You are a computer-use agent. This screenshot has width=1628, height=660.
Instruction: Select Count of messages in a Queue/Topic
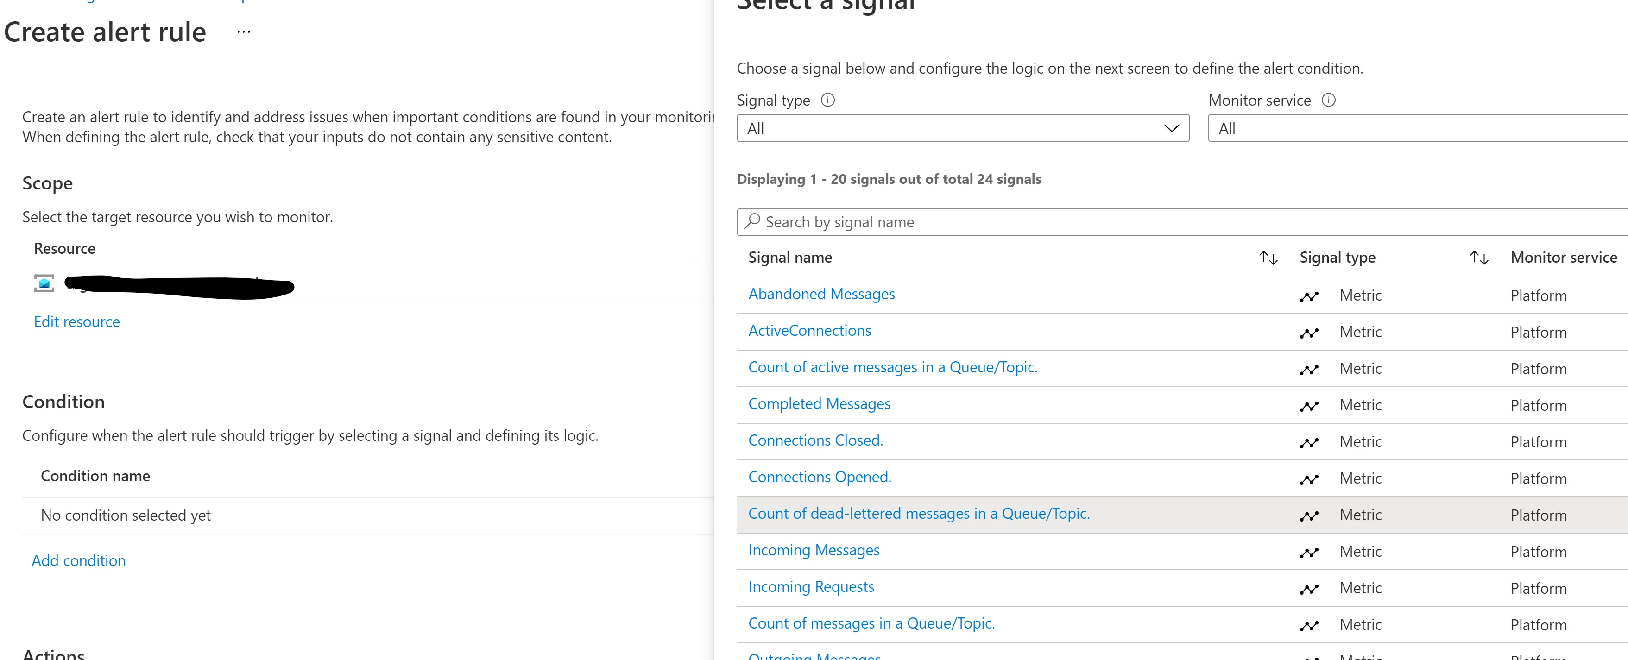(x=871, y=624)
